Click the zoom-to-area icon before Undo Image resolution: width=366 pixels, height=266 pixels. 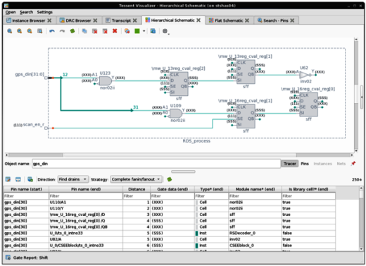point(40,31)
